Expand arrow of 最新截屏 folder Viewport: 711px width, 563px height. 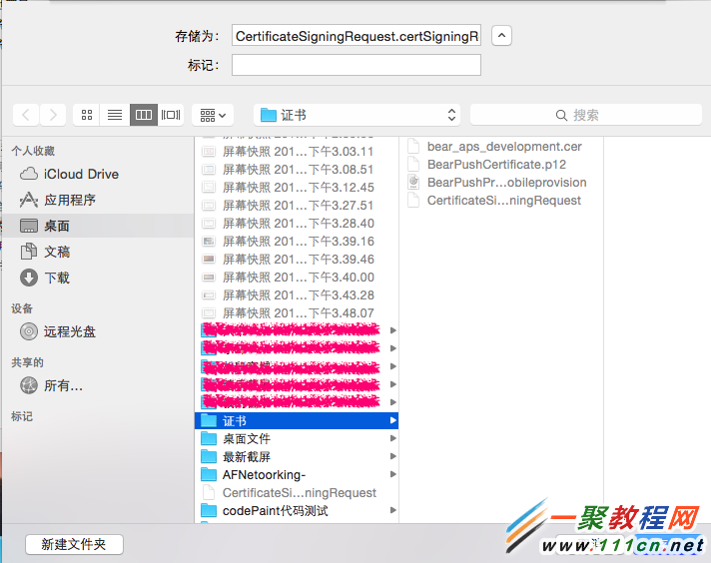(x=393, y=456)
